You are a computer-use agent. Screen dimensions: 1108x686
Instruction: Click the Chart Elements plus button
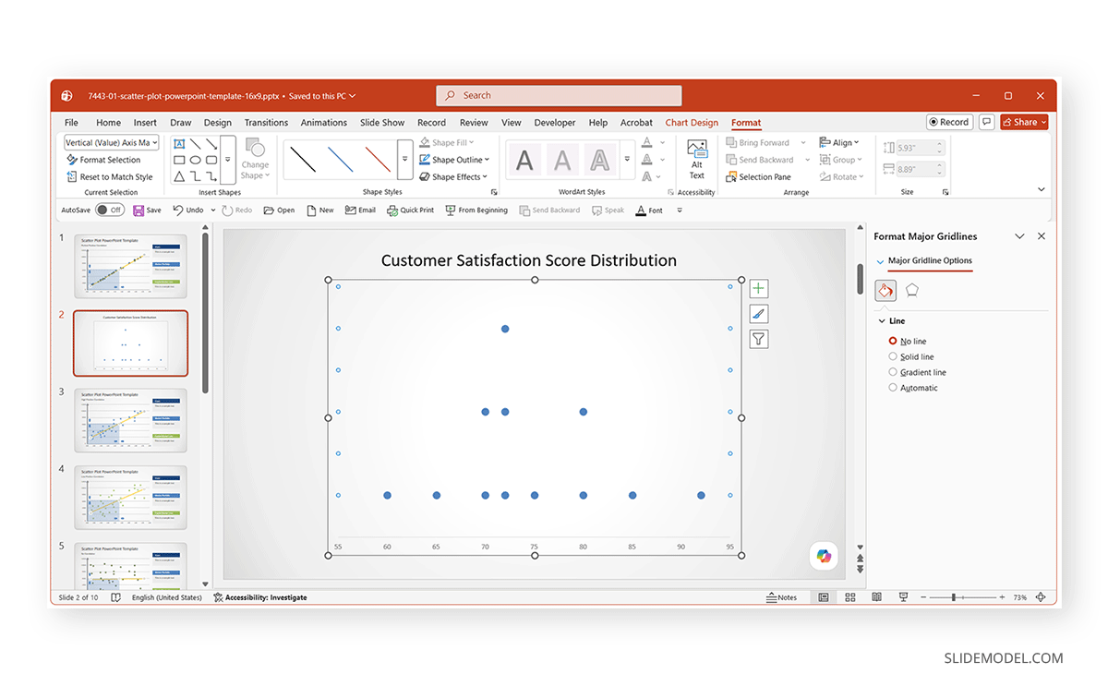[x=759, y=289]
